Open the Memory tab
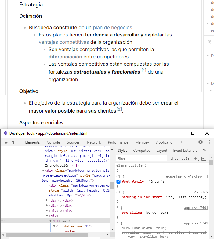This screenshot has height=239, width=214. pos(142,142)
